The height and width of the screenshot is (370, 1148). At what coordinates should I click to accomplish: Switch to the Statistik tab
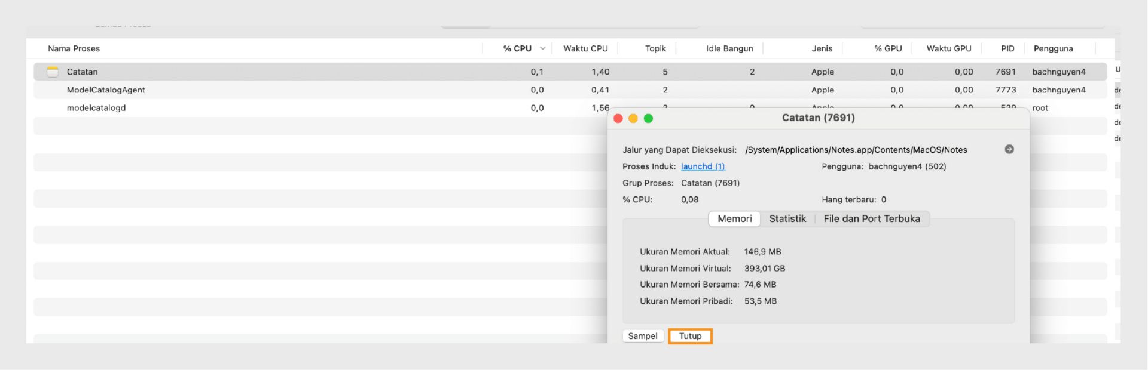787,218
